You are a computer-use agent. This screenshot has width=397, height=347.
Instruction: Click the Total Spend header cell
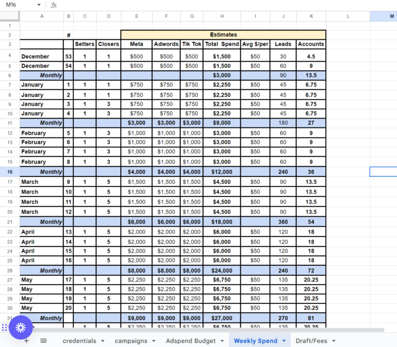pos(222,44)
